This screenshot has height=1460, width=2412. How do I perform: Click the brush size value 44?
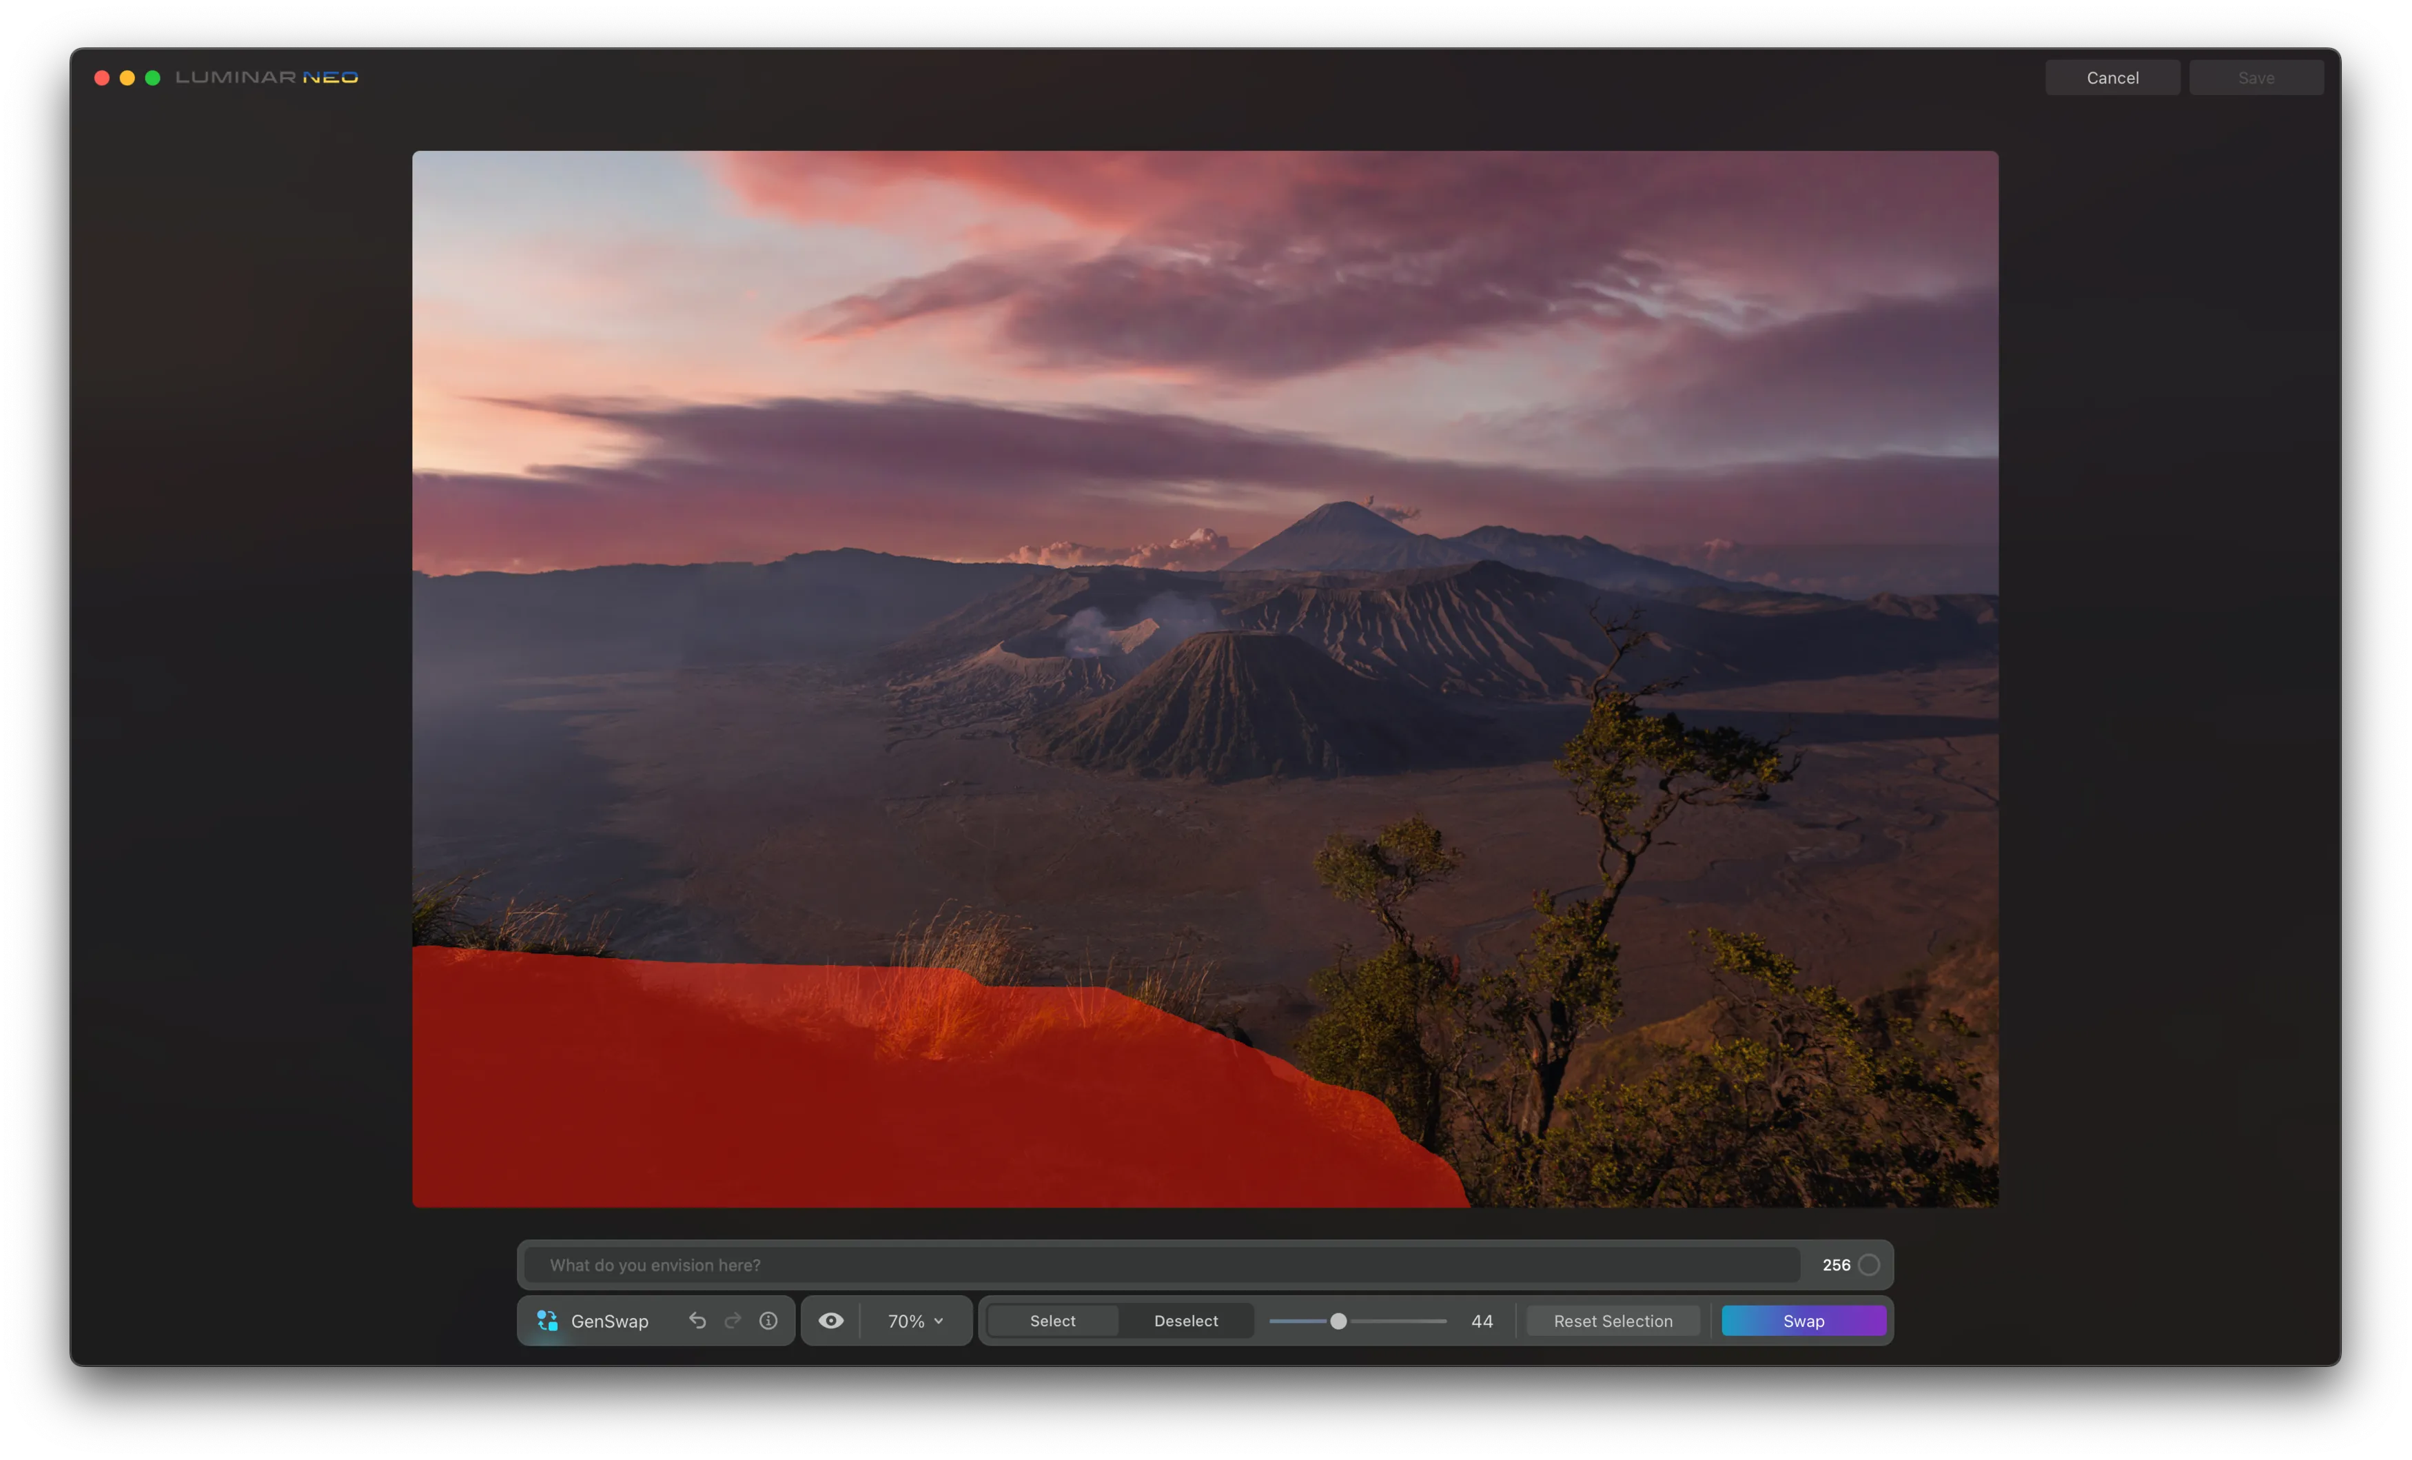pyautogui.click(x=1482, y=1321)
